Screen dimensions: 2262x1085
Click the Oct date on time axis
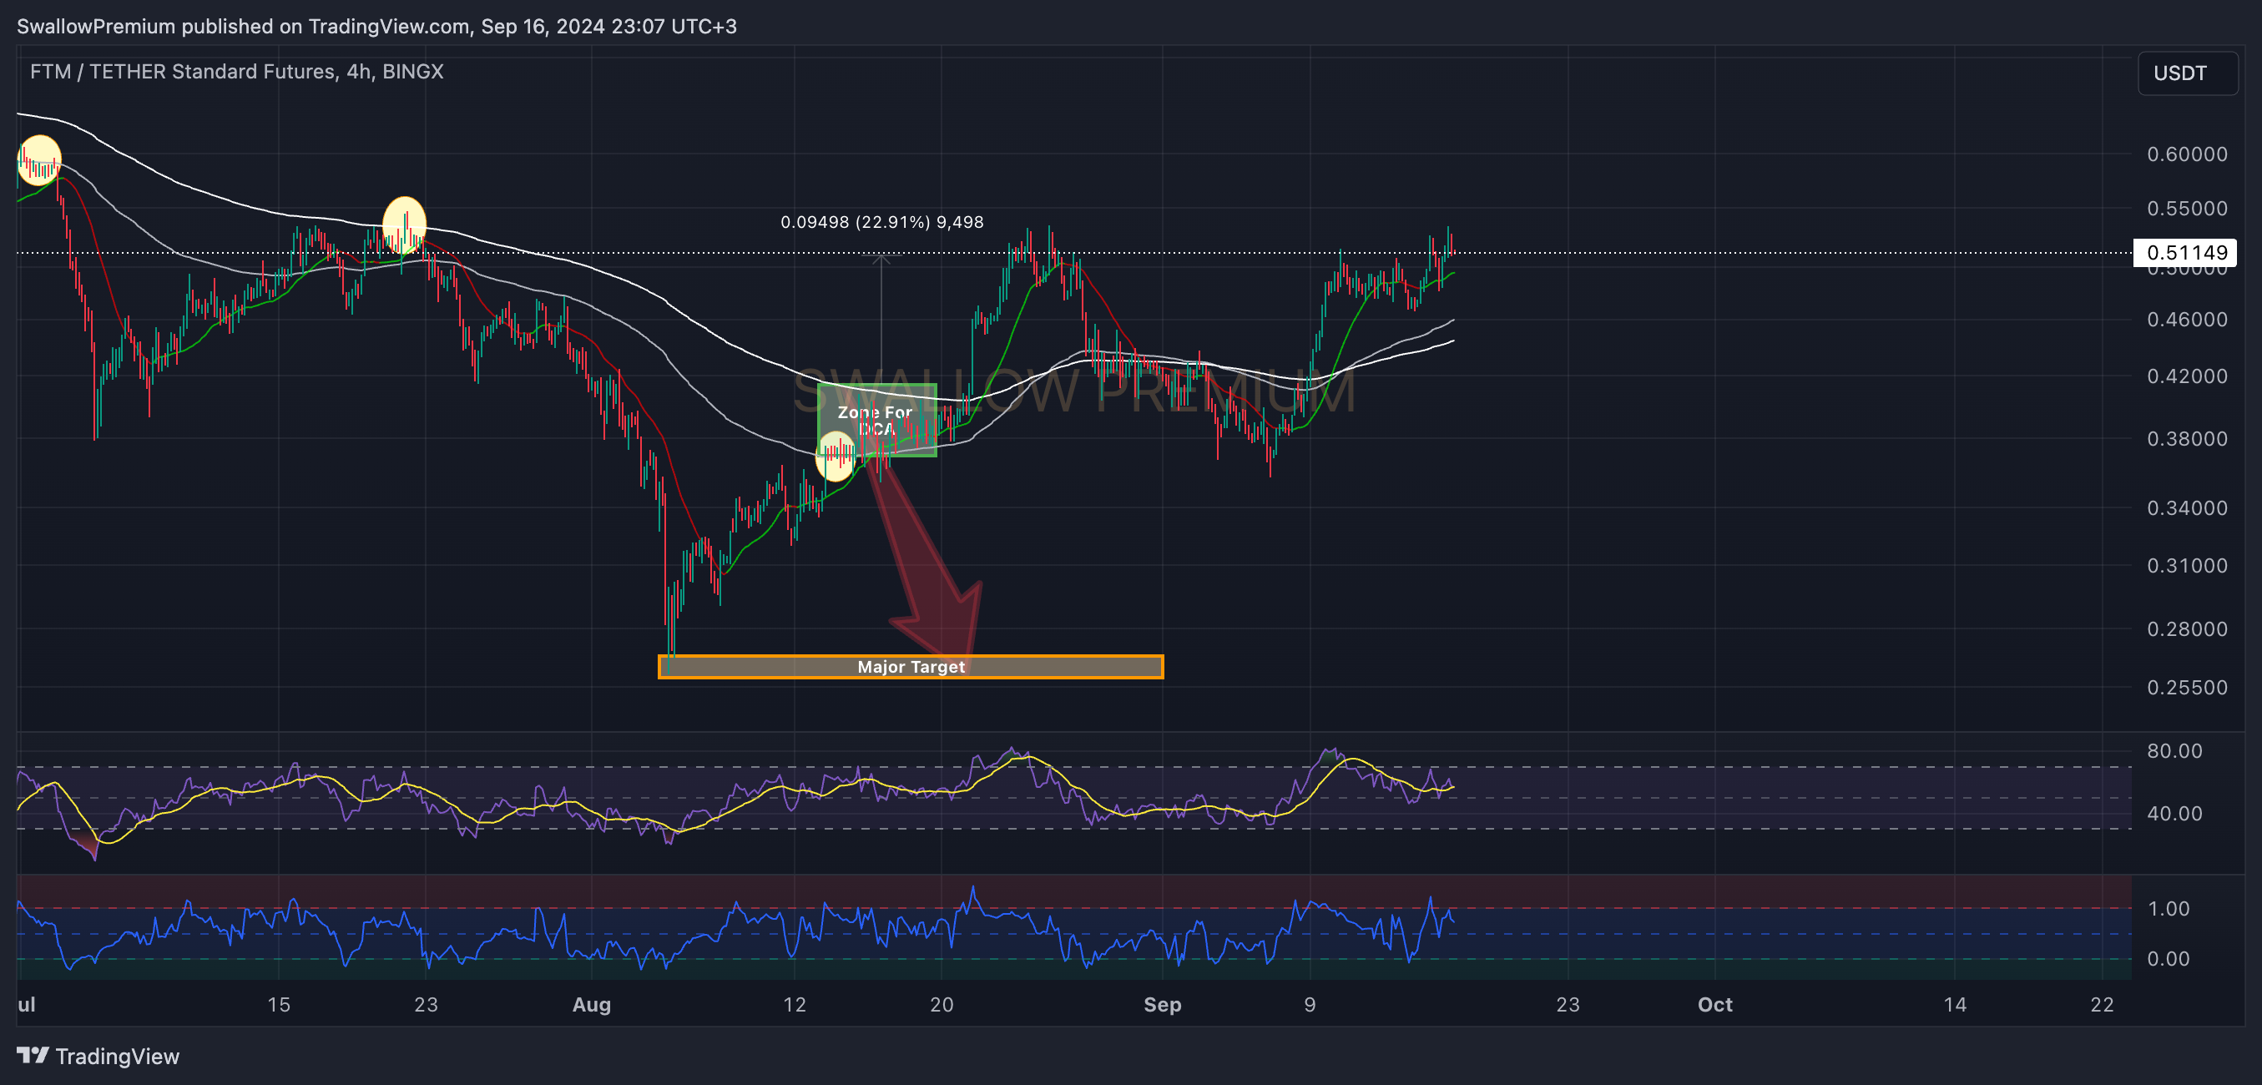[1714, 1005]
